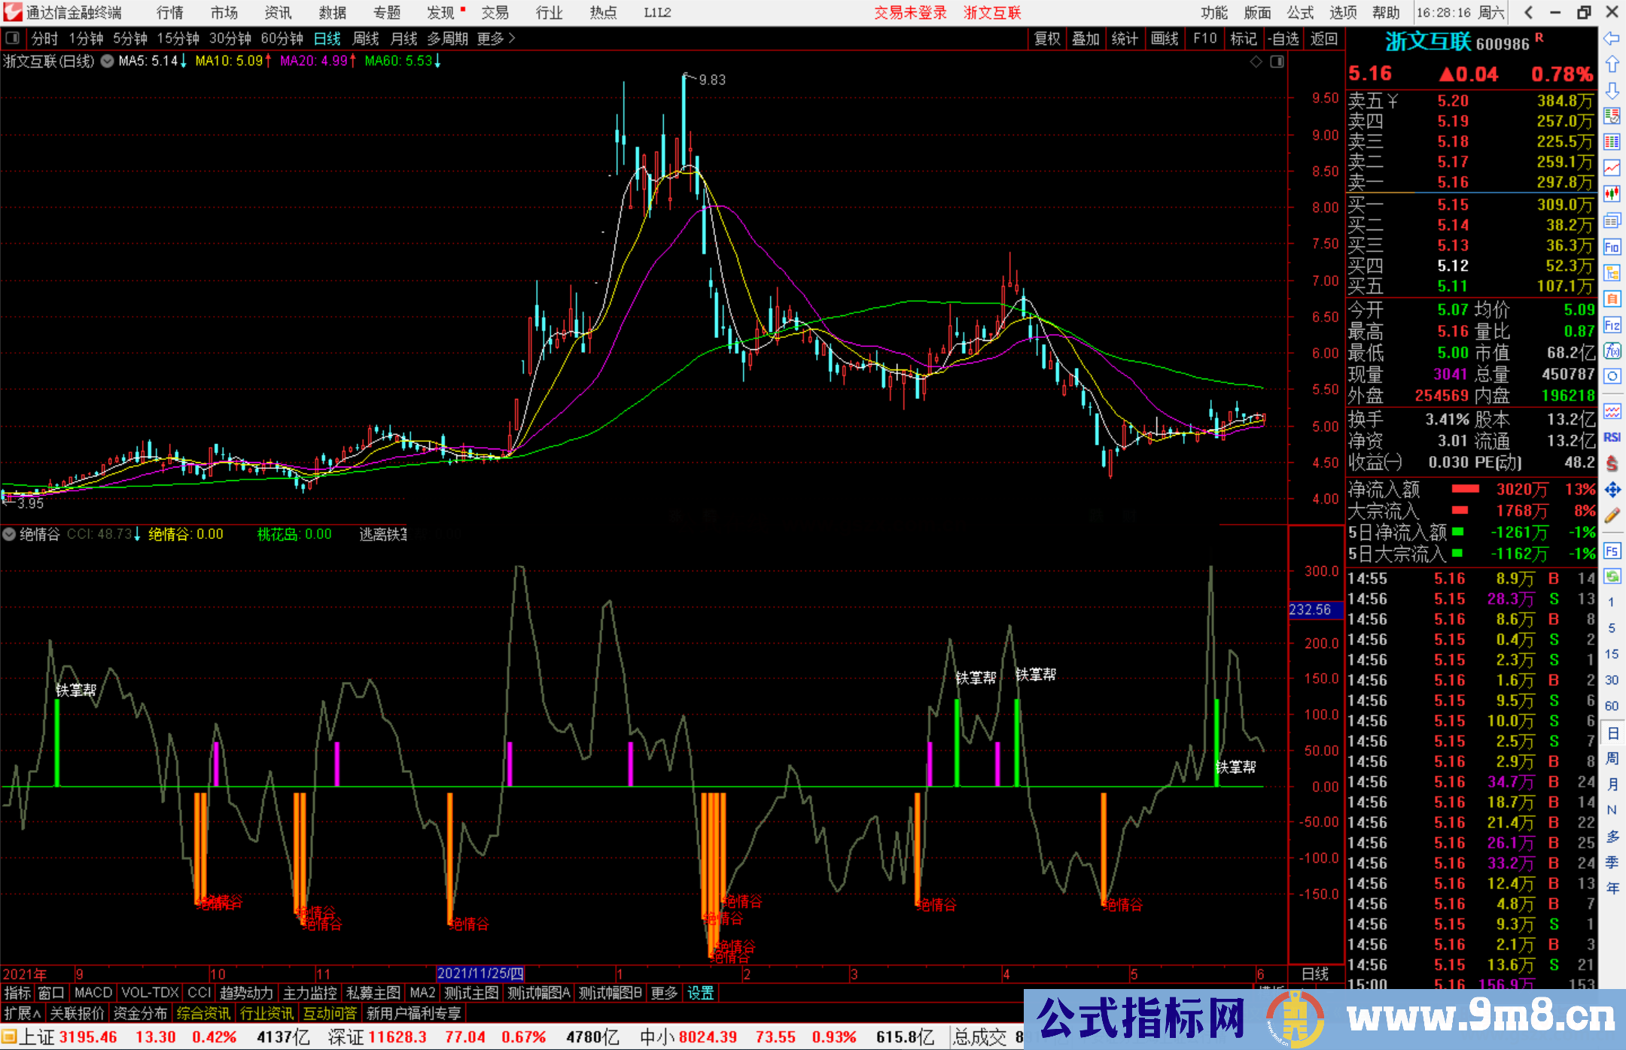The image size is (1626, 1050).
Task: Switch to 60-minute period in sidebar
Action: [x=1611, y=706]
